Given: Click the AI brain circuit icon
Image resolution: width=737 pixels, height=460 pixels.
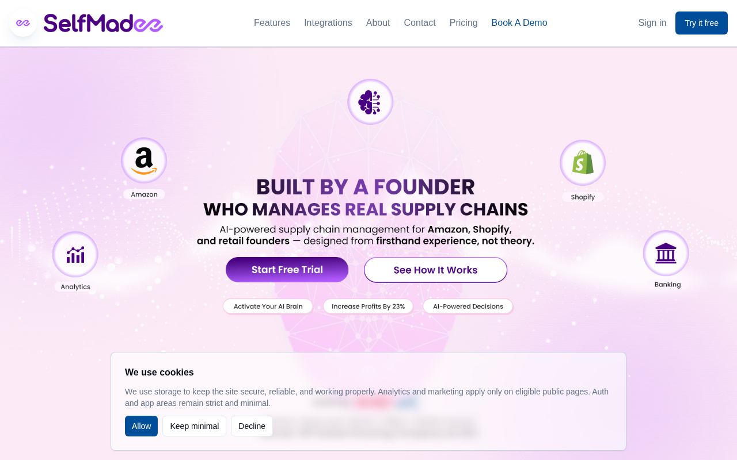Looking at the screenshot, I should pyautogui.click(x=370, y=102).
